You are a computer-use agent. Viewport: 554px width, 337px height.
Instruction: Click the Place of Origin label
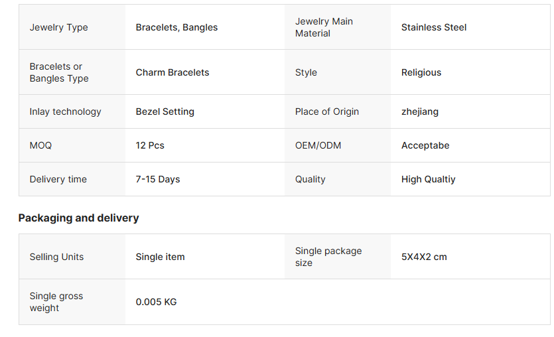(x=327, y=111)
